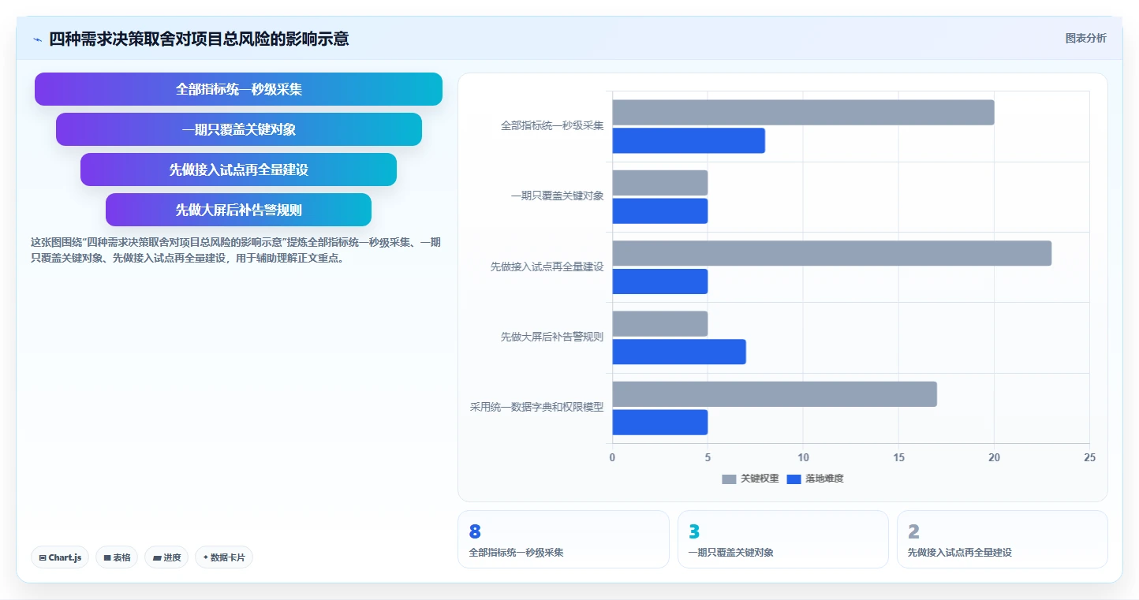
Task: Click blue bar for 全部指标统一秒级采集
Action: coord(689,140)
